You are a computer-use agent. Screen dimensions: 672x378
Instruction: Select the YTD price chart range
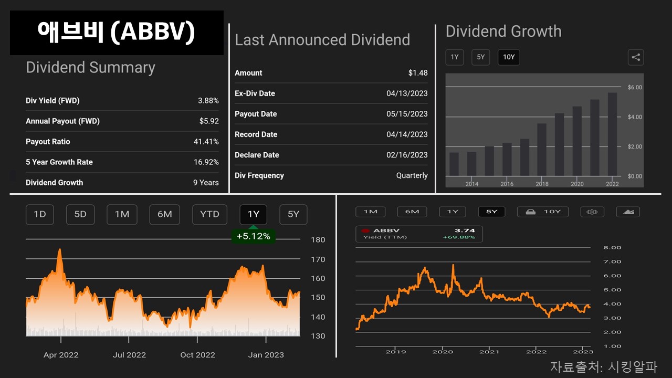pos(209,214)
